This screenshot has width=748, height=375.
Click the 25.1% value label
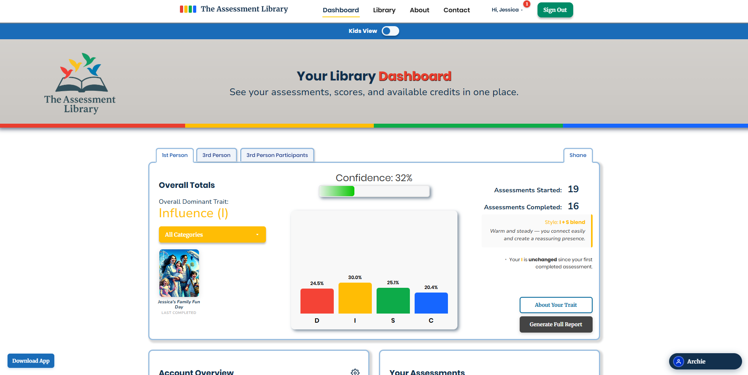coord(393,283)
